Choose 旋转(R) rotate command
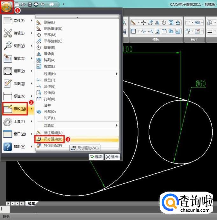The height and width of the screenshot is (220, 217). [49, 48]
